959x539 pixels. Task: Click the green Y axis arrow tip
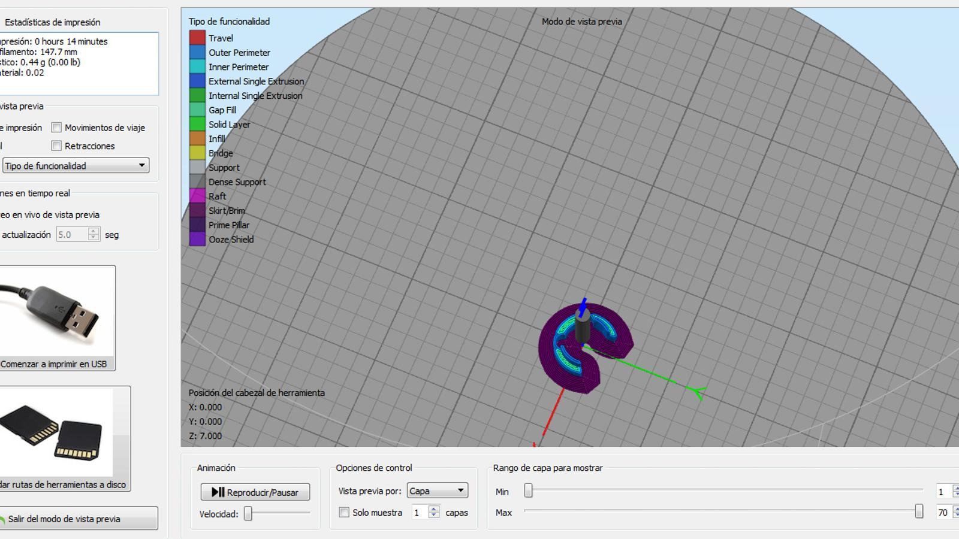pos(697,392)
